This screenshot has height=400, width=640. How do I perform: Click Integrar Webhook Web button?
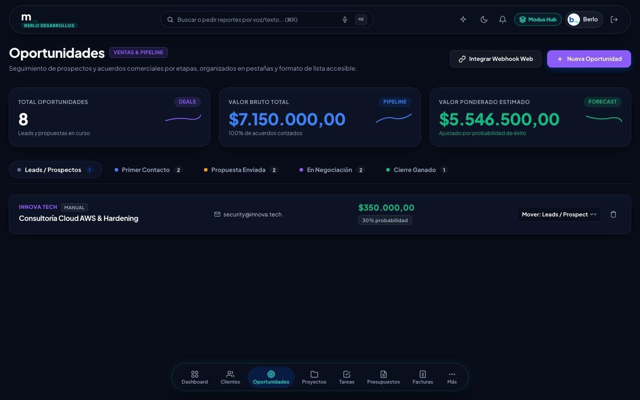pyautogui.click(x=496, y=59)
